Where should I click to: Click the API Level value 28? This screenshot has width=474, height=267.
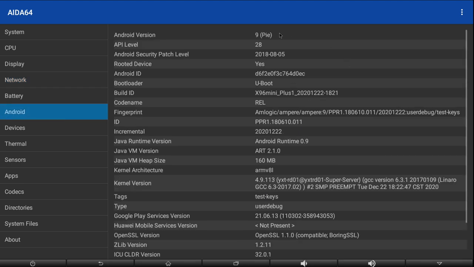coord(258,44)
